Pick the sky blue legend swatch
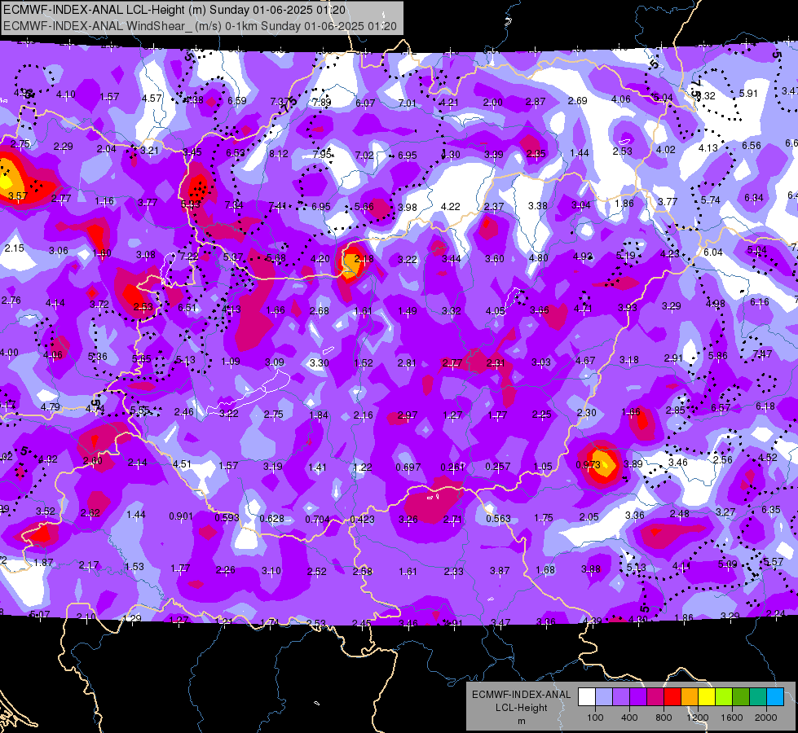Image resolution: width=798 pixels, height=733 pixels. [x=776, y=696]
